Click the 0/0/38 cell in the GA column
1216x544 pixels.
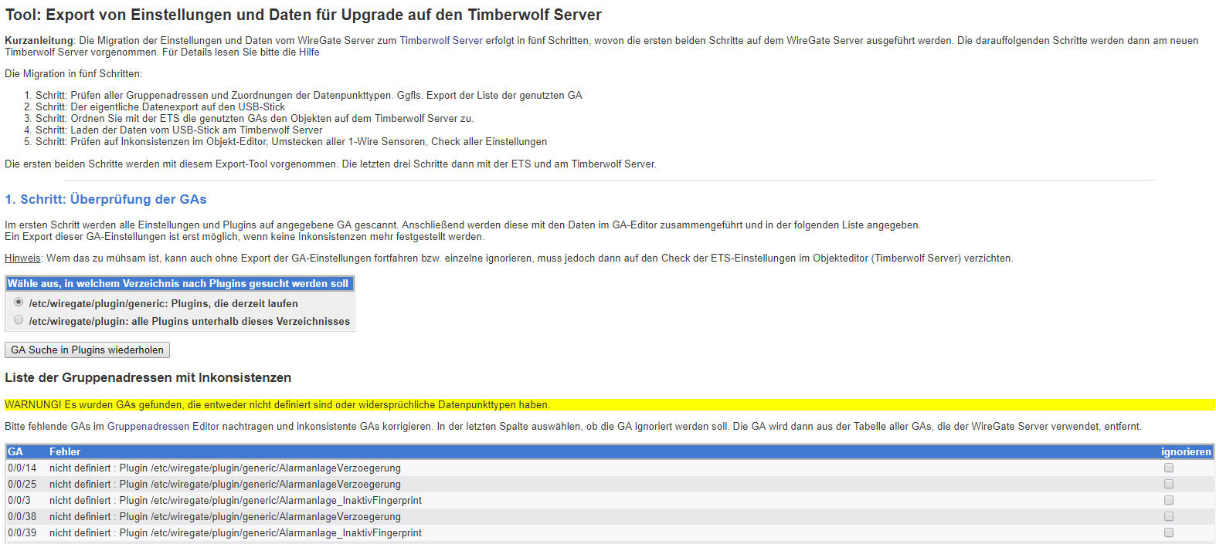tap(22, 517)
